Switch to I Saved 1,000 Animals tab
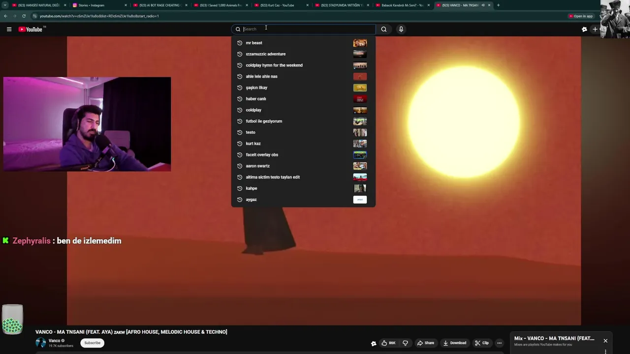Viewport: 630px width, 354px height. click(220, 5)
